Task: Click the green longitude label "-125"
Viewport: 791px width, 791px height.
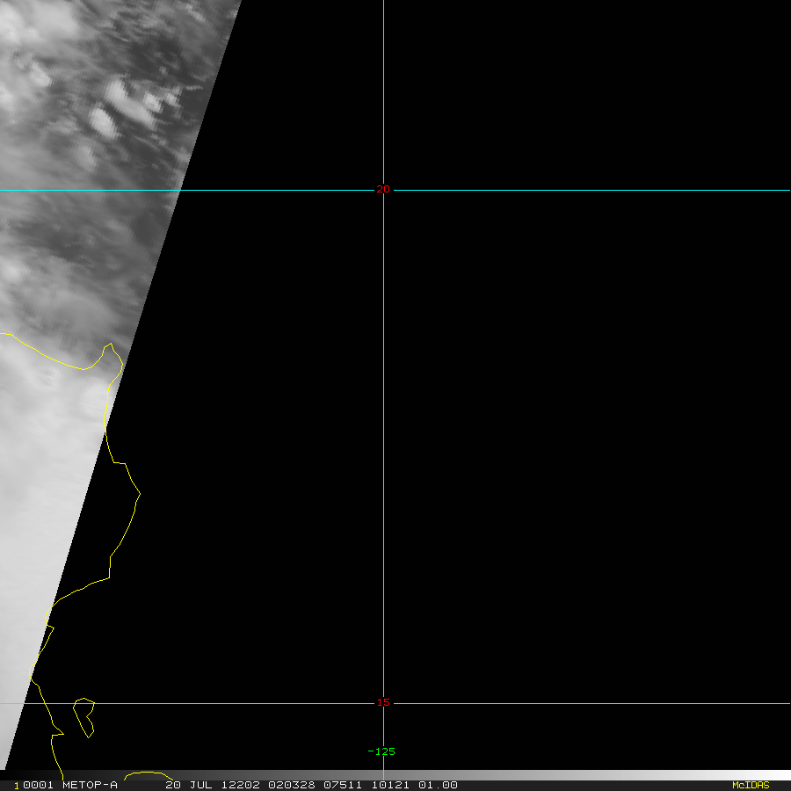Action: click(x=382, y=751)
